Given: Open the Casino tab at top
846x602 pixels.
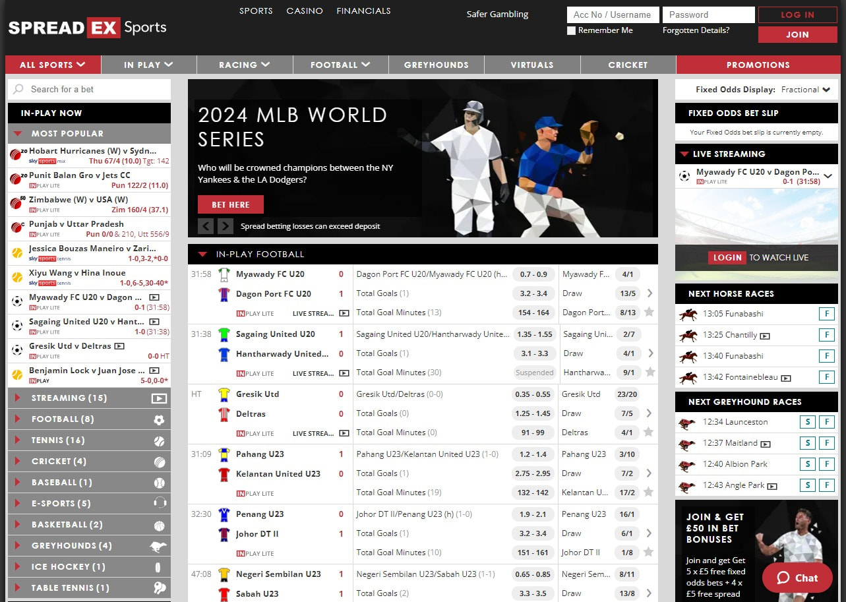Looking at the screenshot, I should [305, 11].
